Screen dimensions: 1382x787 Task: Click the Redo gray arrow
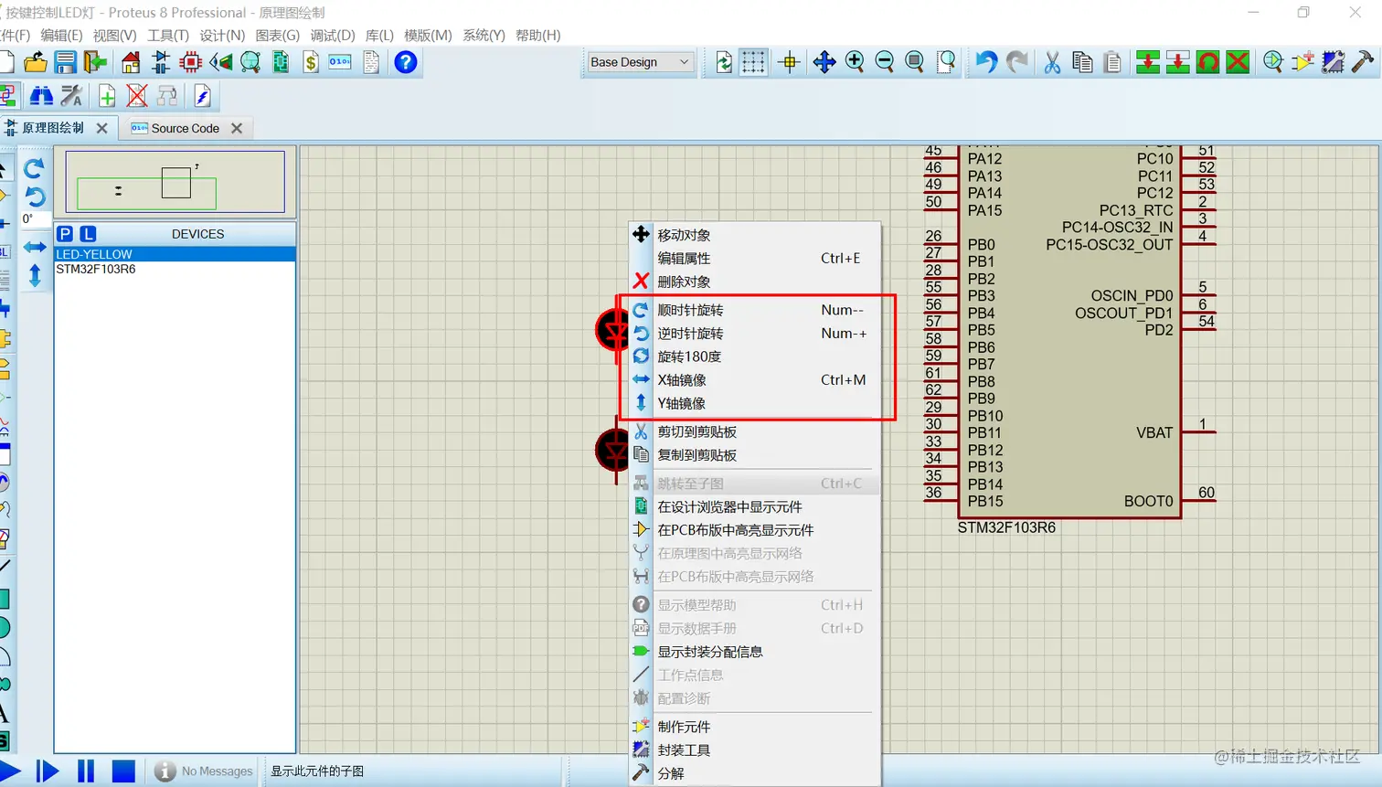[x=1016, y=62]
